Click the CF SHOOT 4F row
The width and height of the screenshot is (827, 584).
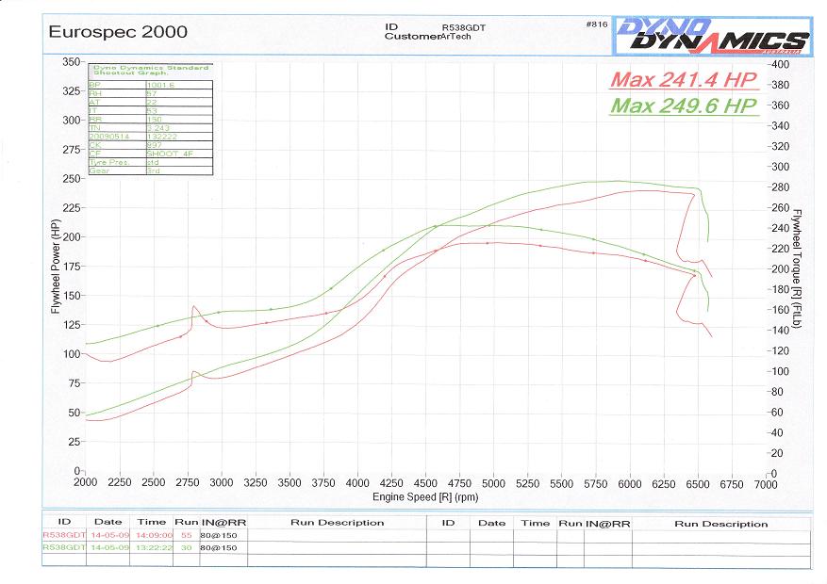pos(151,154)
